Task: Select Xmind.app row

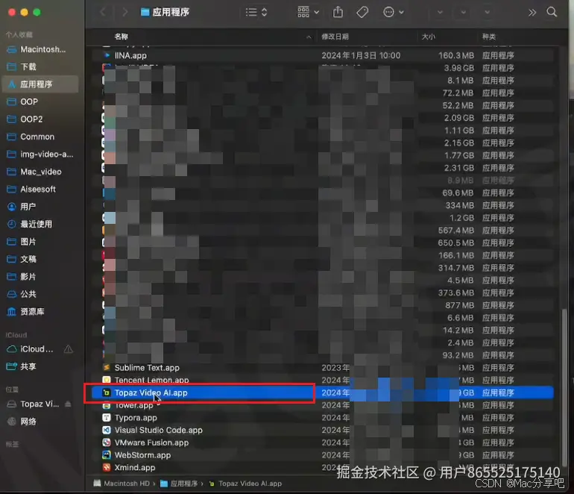Action: 323,467
